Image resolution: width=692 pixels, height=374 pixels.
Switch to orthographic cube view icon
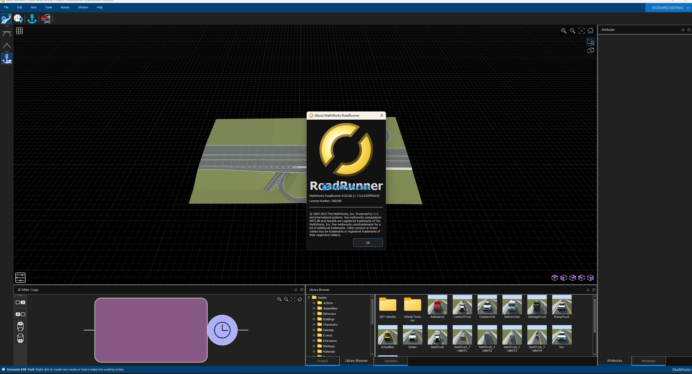click(x=591, y=50)
